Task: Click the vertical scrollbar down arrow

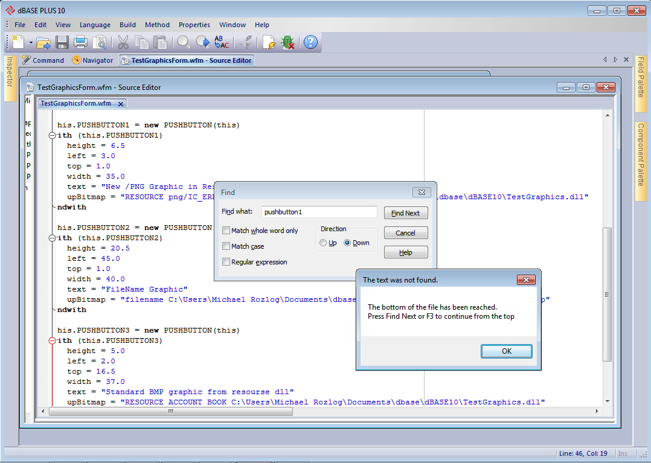Action: [608, 401]
